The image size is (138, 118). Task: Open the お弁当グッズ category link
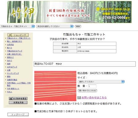coord(12,67)
